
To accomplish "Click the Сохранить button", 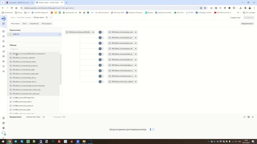I will 249,18.
